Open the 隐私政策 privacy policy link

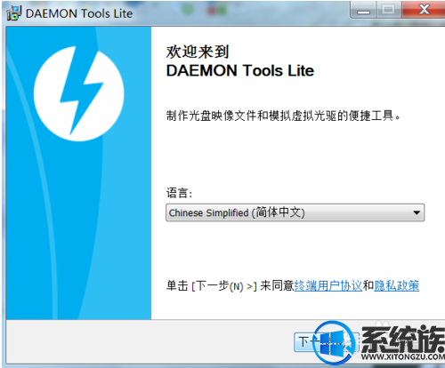396,285
